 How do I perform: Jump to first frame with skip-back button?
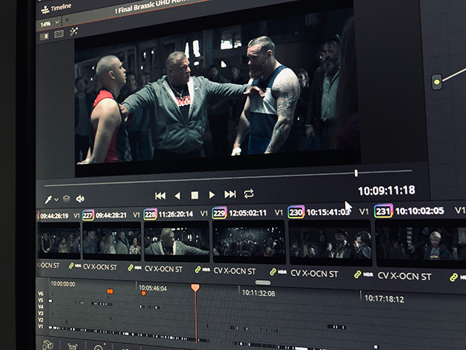pyautogui.click(x=160, y=196)
